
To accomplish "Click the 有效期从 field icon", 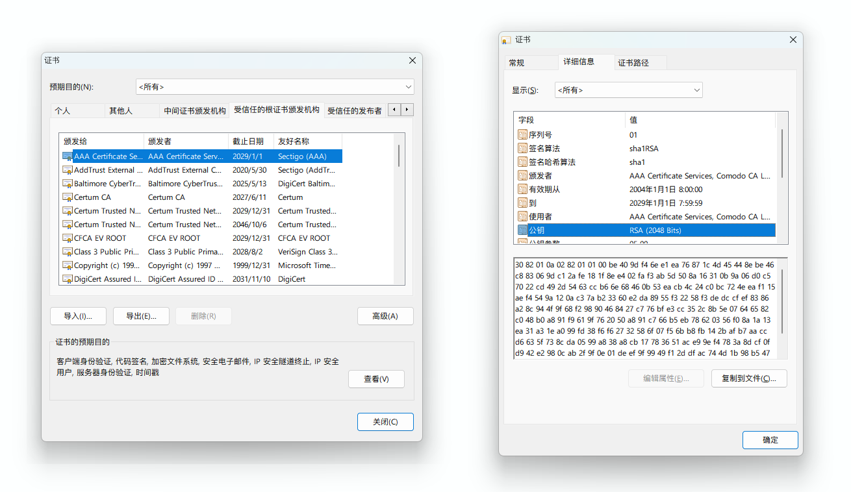I will [x=522, y=190].
